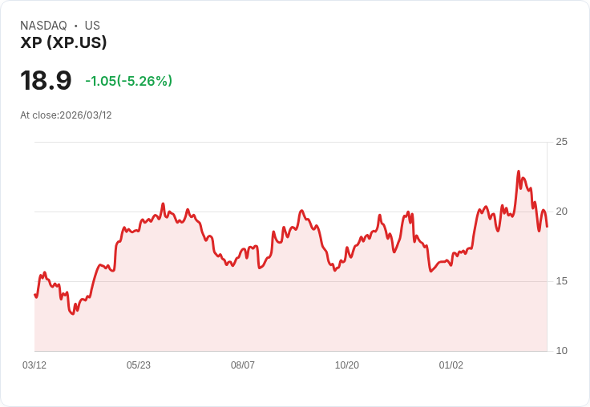590x407 pixels.
Task: Click the 25 y-axis label
Action: click(x=561, y=142)
